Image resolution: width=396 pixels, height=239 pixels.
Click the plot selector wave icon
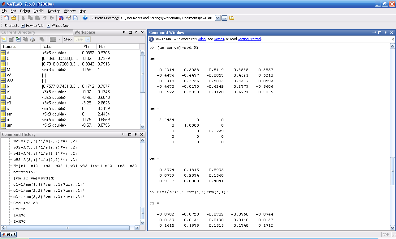[53, 39]
